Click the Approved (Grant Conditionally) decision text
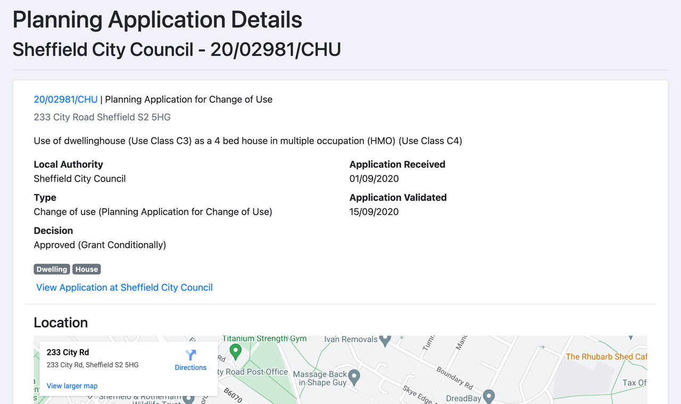Viewport: 681px width, 404px height. pos(100,245)
